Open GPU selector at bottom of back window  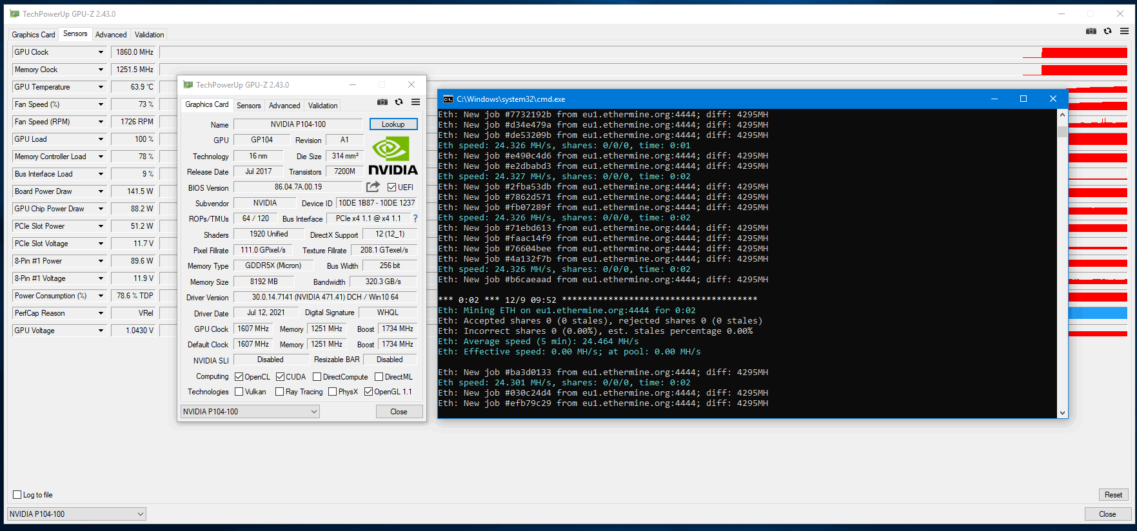pos(77,514)
